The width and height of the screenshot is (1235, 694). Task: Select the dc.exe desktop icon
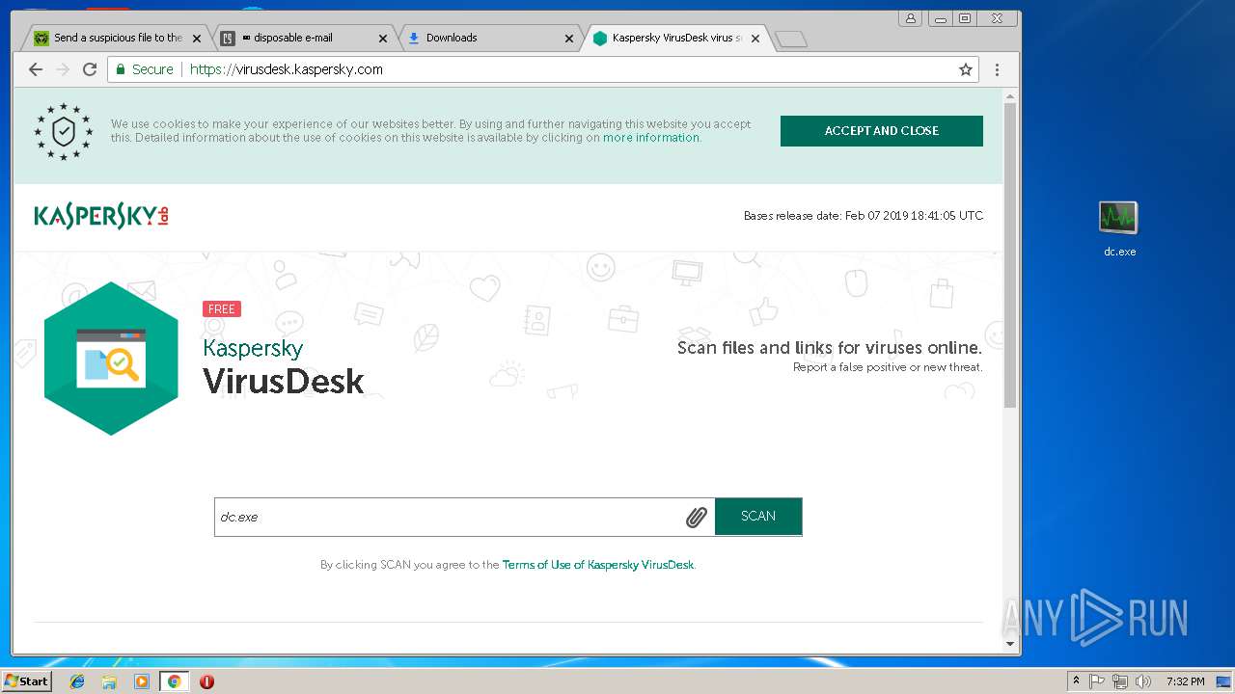click(x=1119, y=229)
